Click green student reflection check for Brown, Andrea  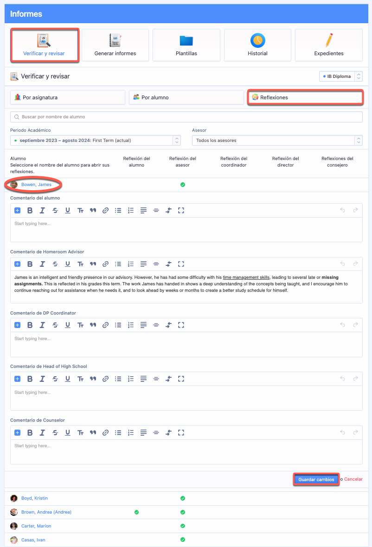coord(136,512)
